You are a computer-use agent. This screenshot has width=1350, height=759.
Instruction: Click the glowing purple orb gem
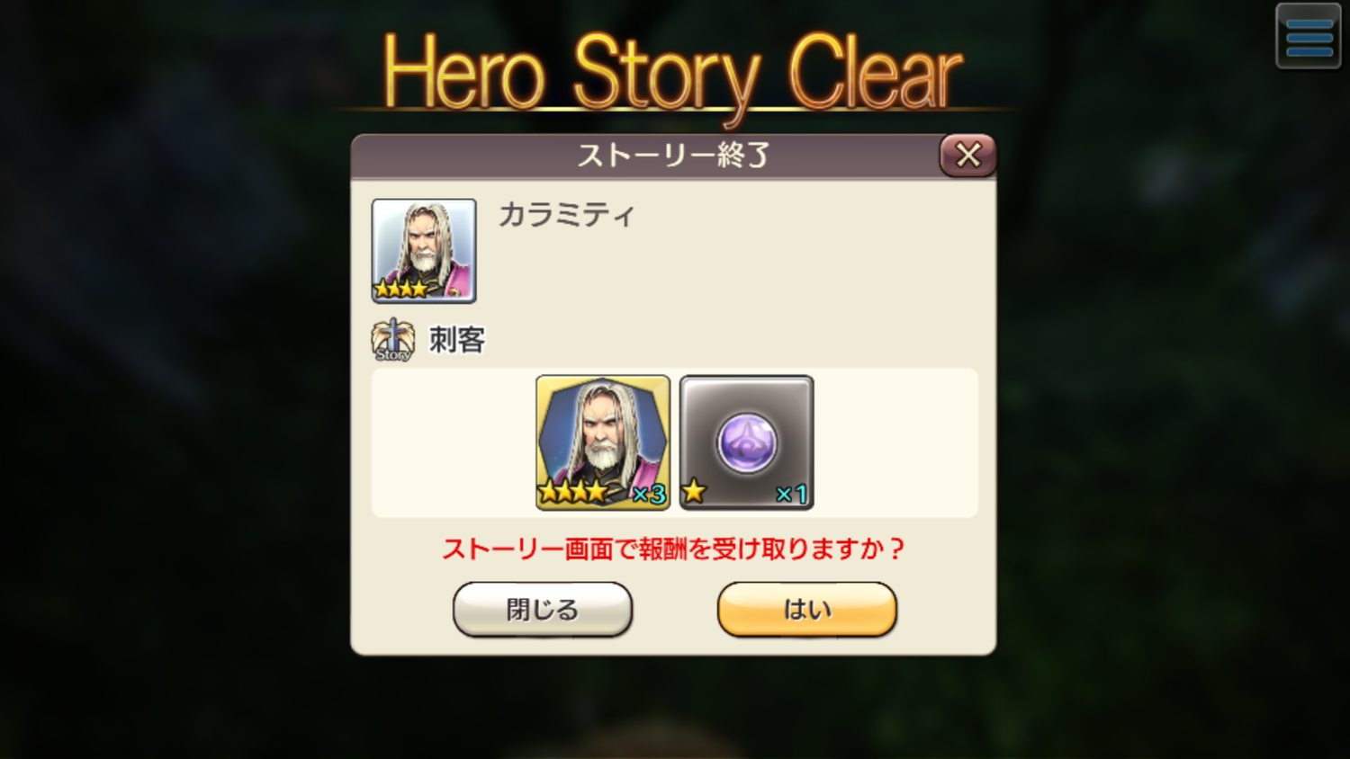(747, 442)
